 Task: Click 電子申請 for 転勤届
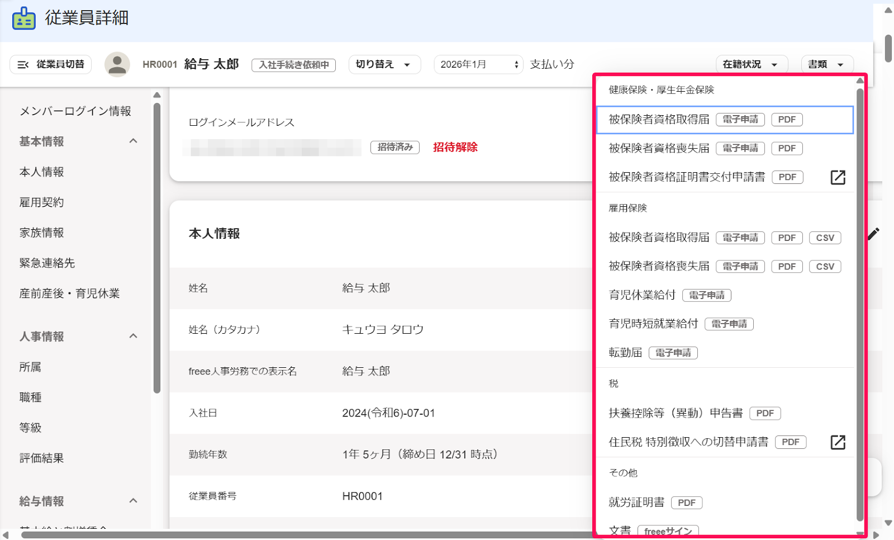[x=673, y=353]
